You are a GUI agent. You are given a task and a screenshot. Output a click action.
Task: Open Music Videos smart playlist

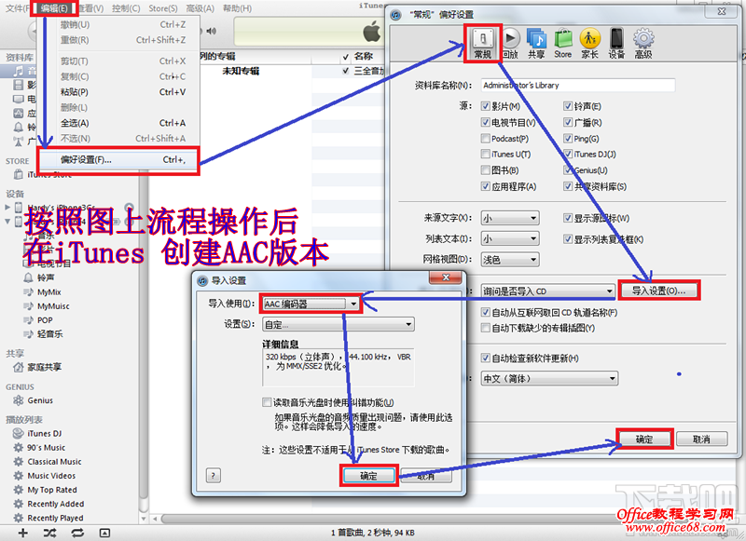point(51,476)
